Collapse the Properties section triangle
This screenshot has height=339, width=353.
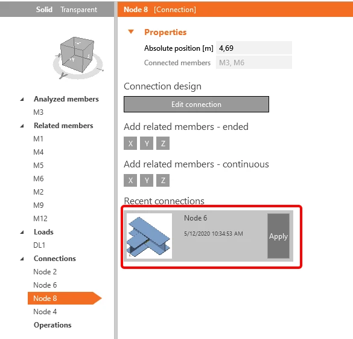tap(131, 32)
